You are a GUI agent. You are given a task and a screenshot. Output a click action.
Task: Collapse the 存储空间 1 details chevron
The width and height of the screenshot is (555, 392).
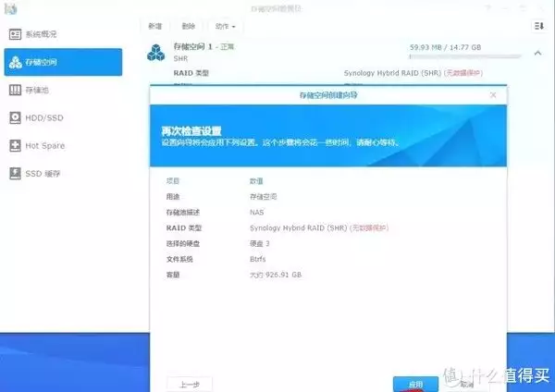537,53
